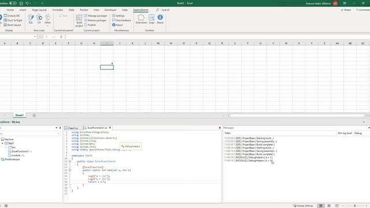Click the Undo icon in title bar
This screenshot has width=370, height=208.
[x=27, y=3]
